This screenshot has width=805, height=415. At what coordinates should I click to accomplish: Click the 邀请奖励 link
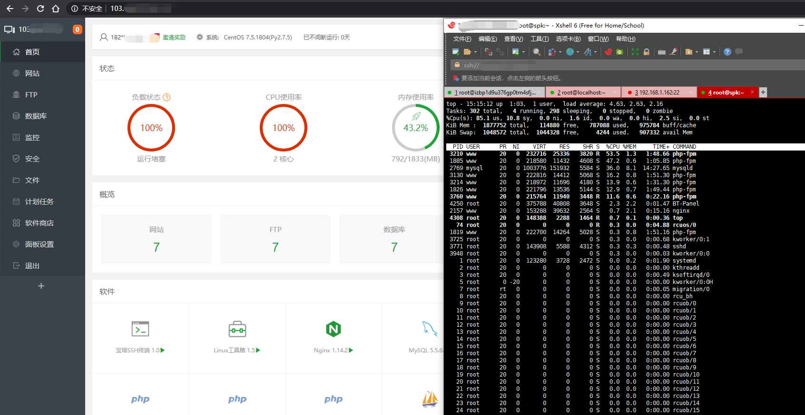click(x=174, y=38)
